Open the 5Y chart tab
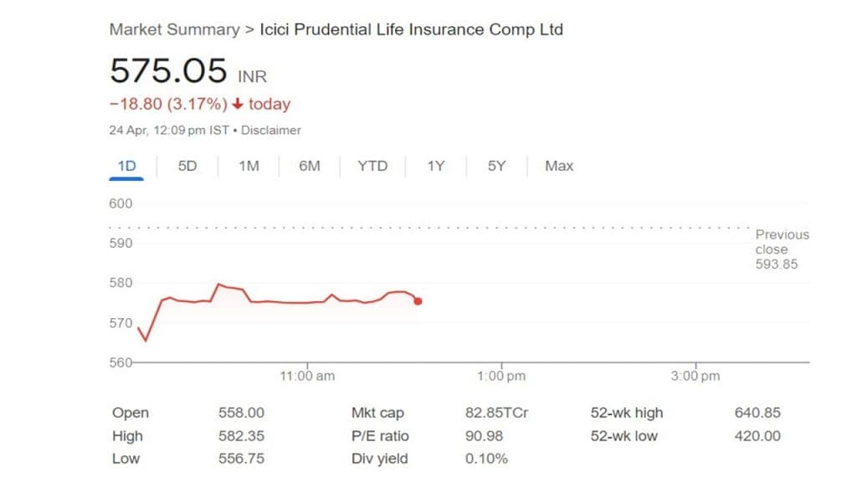The image size is (857, 482). pos(497,166)
